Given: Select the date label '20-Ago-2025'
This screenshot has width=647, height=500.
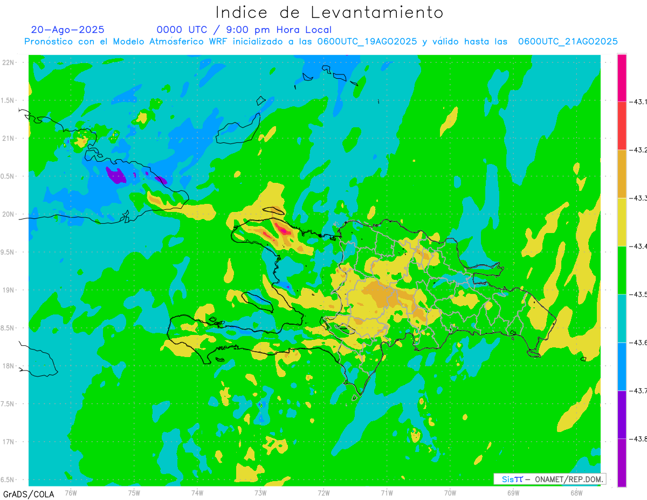Looking at the screenshot, I should pos(68,30).
